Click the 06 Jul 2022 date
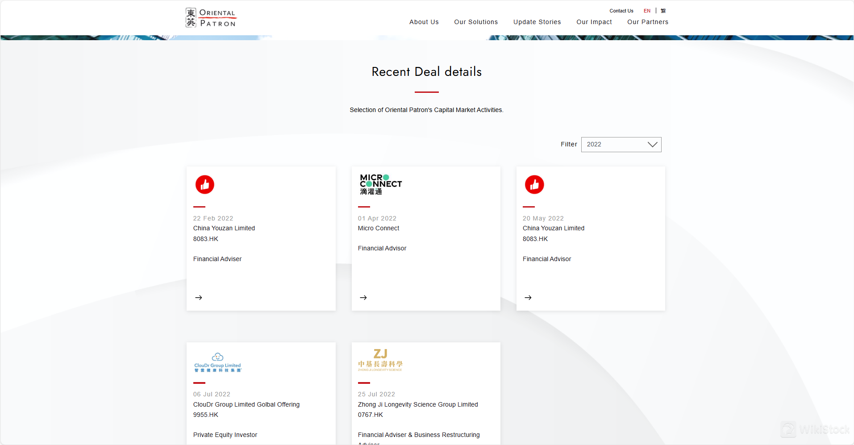 pyautogui.click(x=212, y=394)
